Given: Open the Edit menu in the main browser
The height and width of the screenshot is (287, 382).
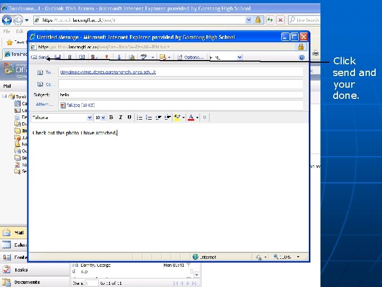Looking at the screenshot, I should pos(20,31).
